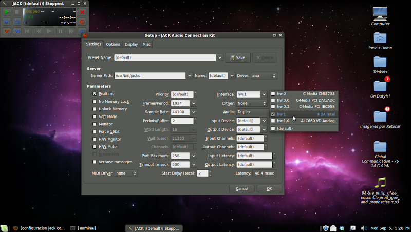Enable the Soft Mode checkbox

click(95, 117)
